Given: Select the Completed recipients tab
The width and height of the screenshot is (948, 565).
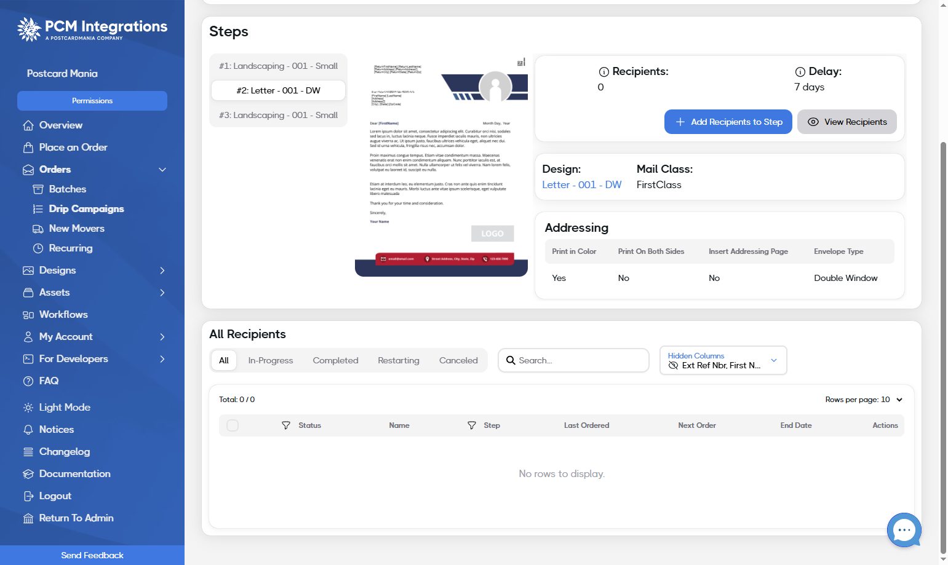Looking at the screenshot, I should (335, 360).
